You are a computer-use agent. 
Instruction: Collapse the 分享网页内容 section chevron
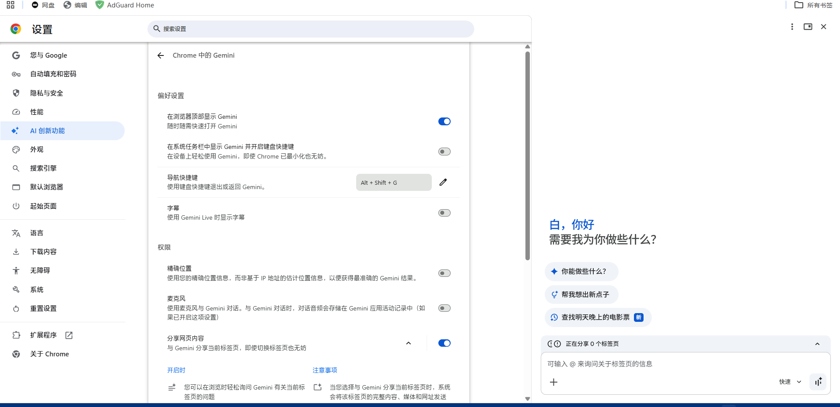pyautogui.click(x=408, y=343)
